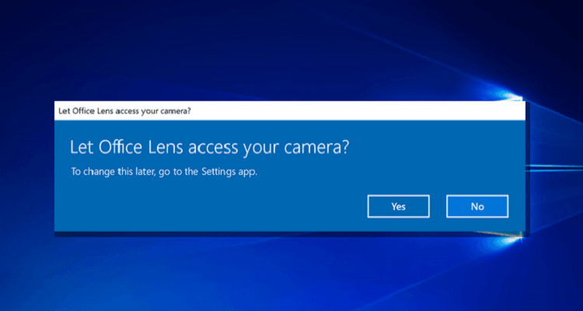Select the dialog title bar text
The width and height of the screenshot is (583, 311).
coord(125,111)
